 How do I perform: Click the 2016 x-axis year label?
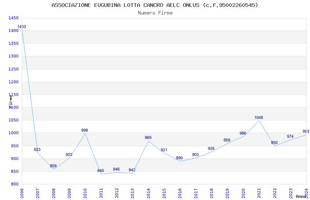pos(180,193)
